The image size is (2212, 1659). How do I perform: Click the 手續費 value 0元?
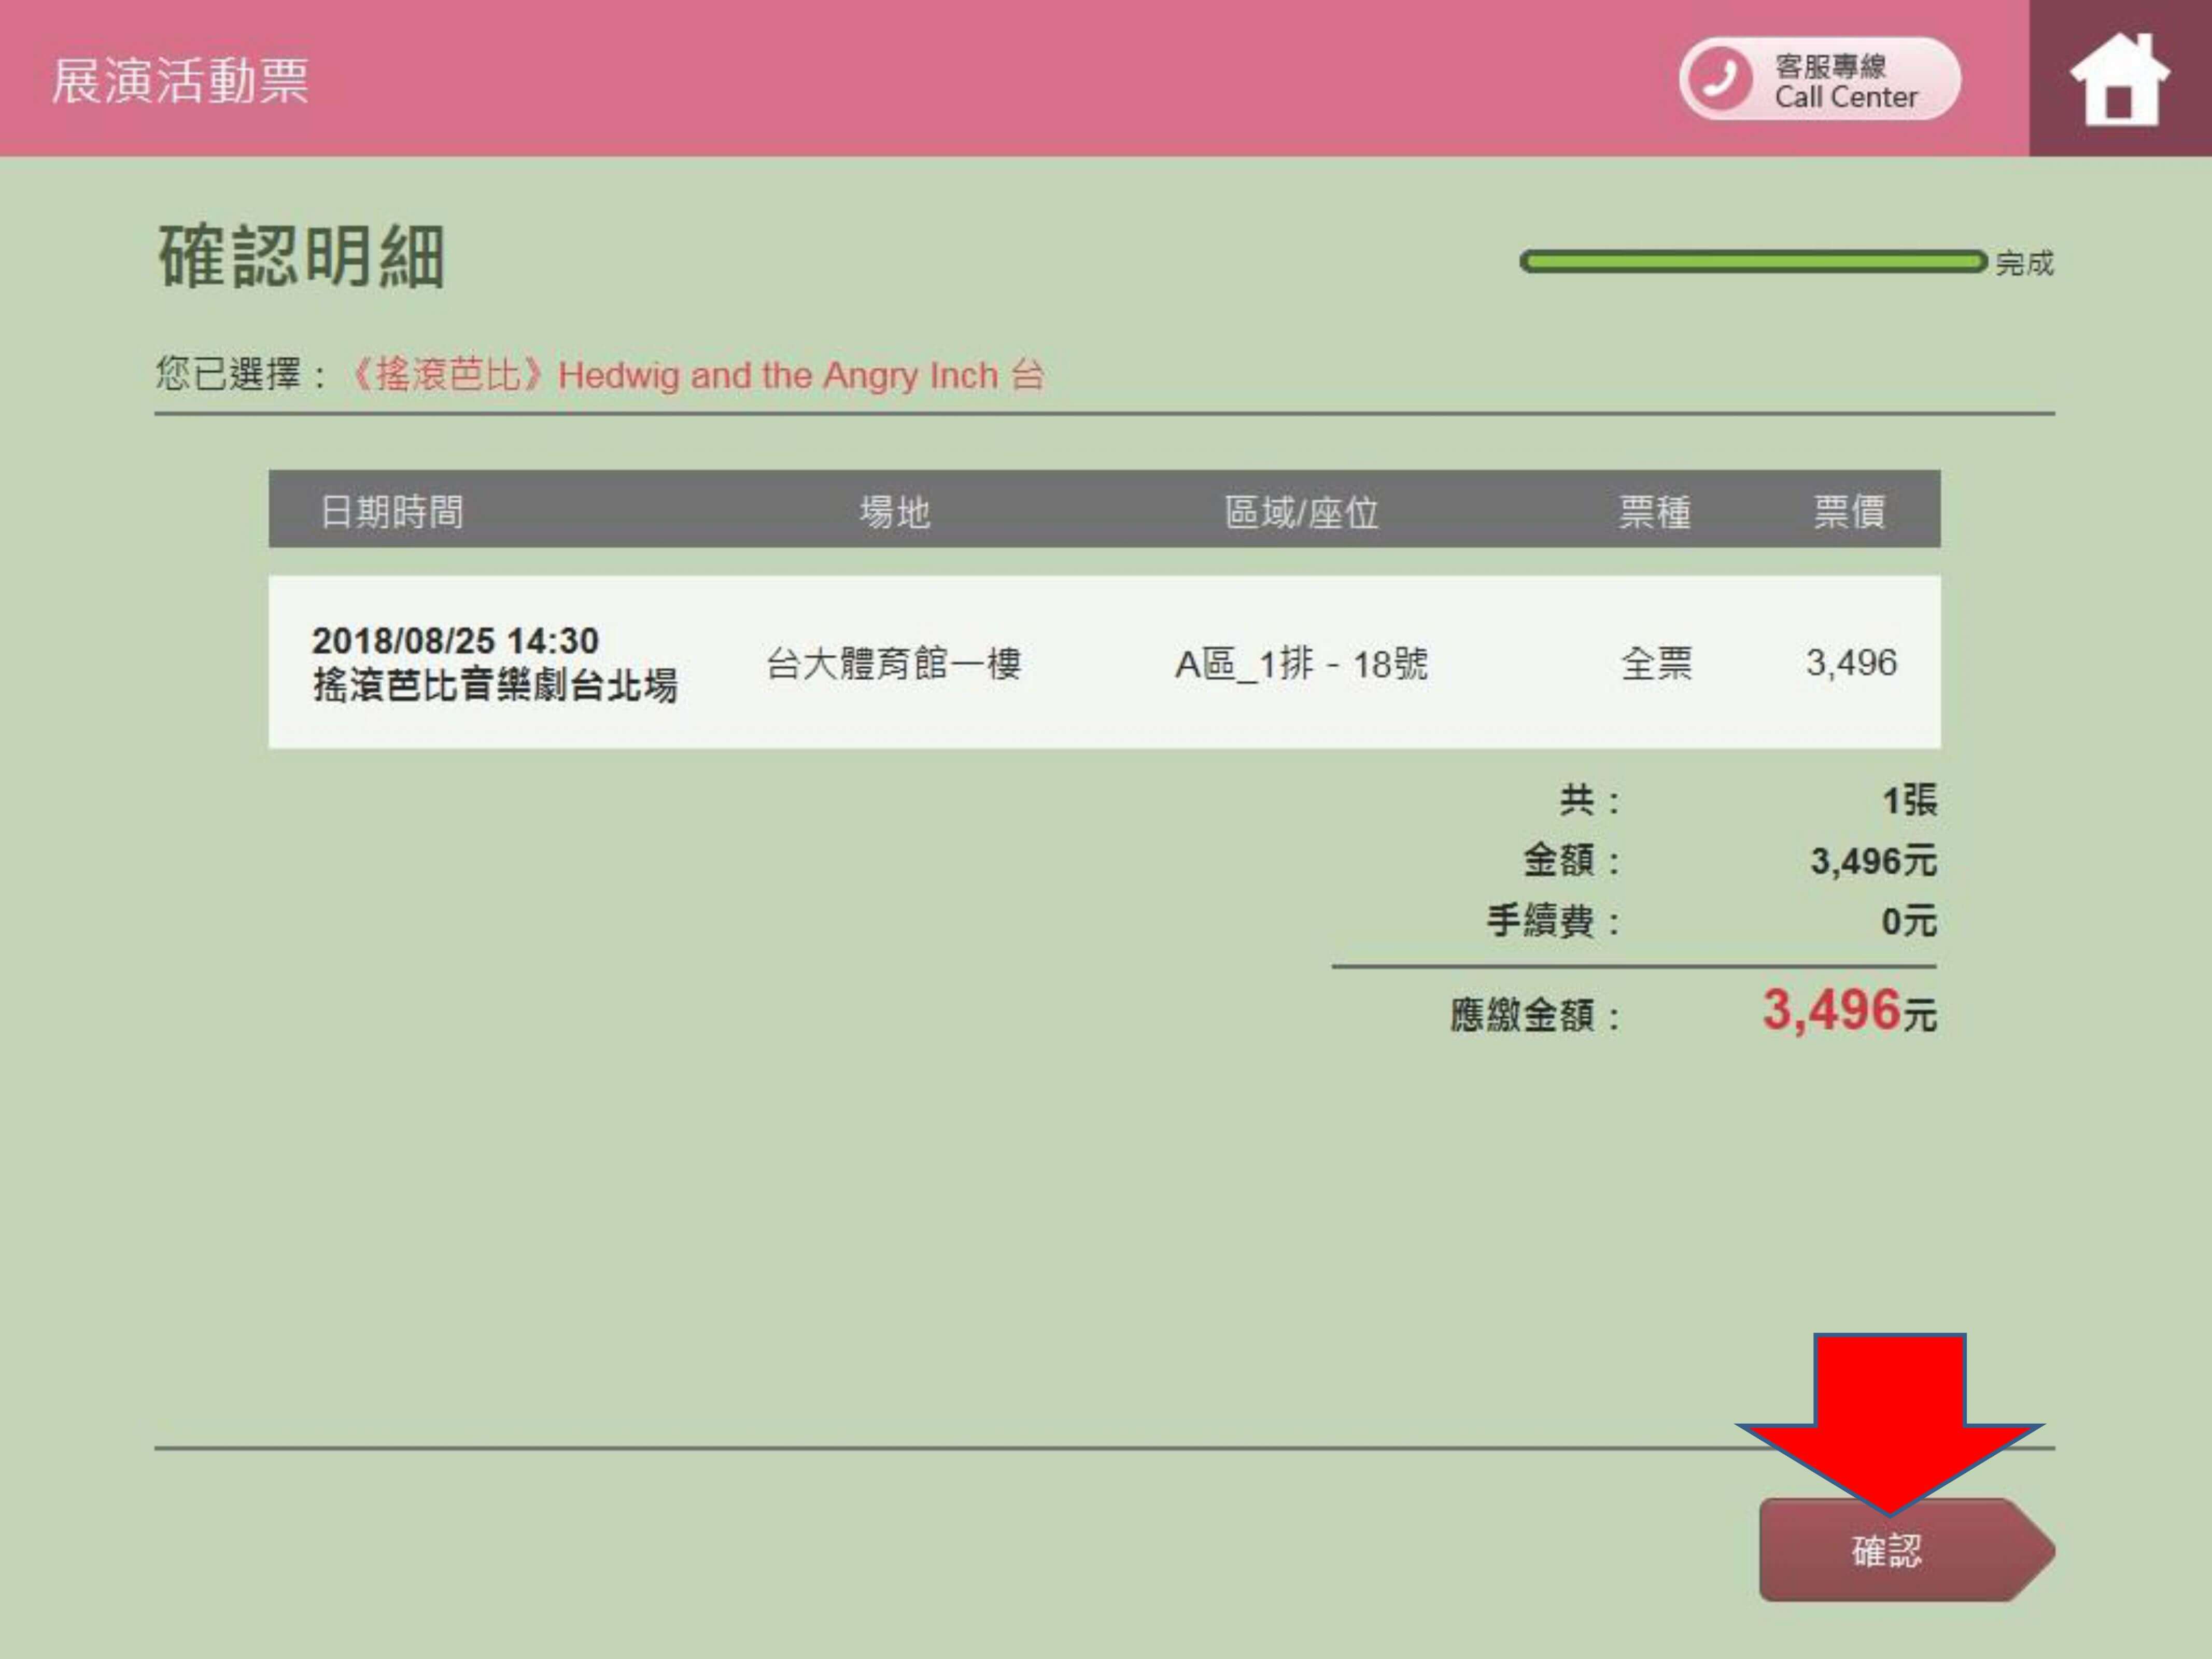tap(1909, 920)
